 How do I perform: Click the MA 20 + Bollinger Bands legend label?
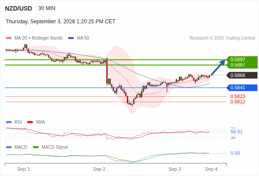(x=39, y=38)
